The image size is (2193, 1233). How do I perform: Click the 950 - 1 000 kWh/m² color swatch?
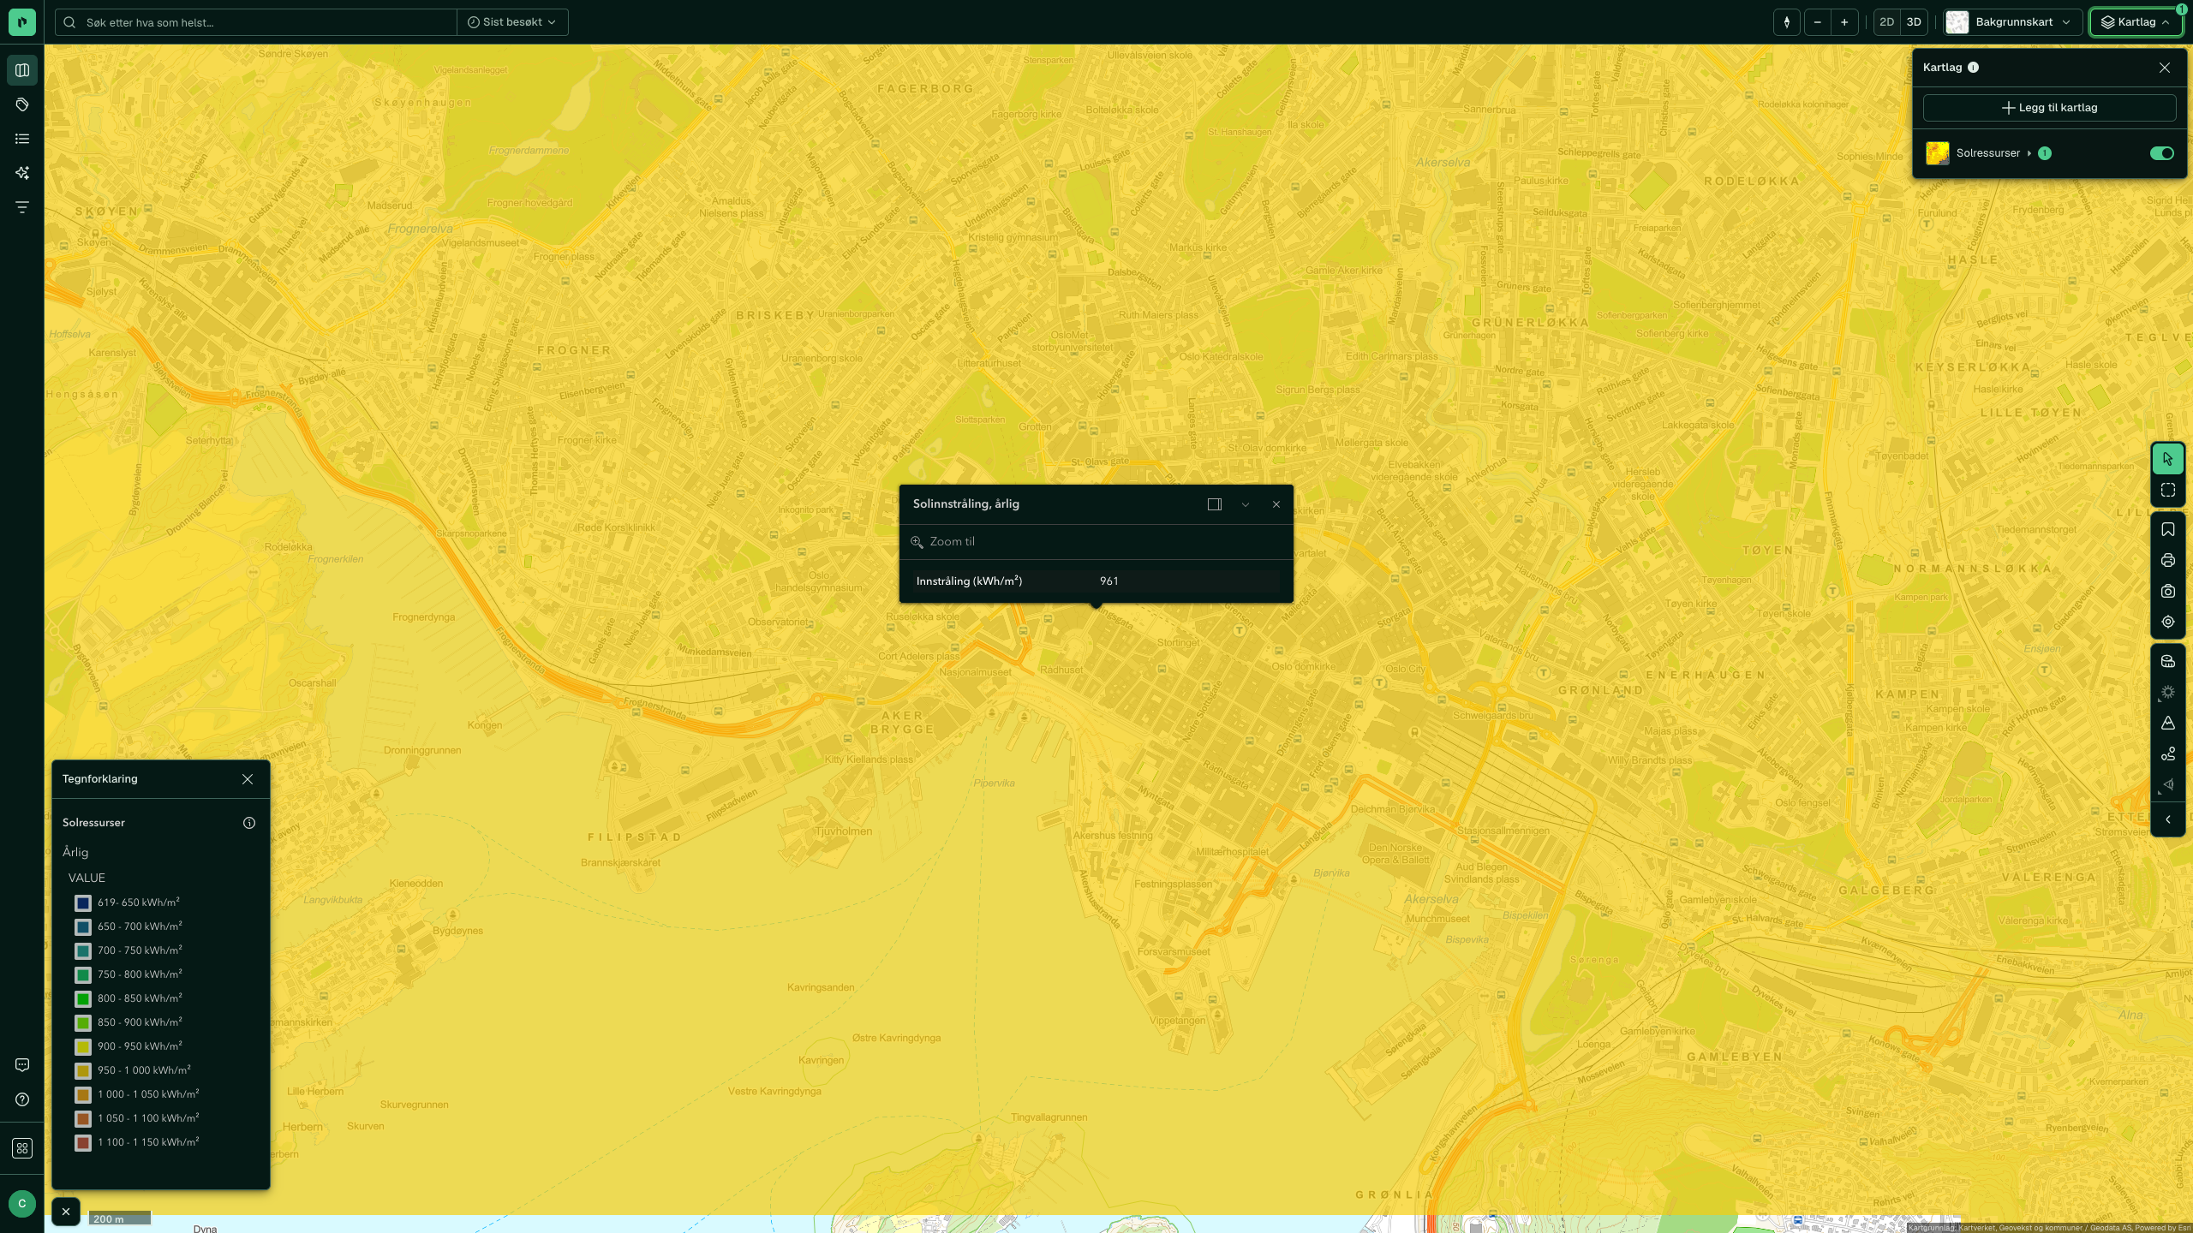[x=83, y=1071]
